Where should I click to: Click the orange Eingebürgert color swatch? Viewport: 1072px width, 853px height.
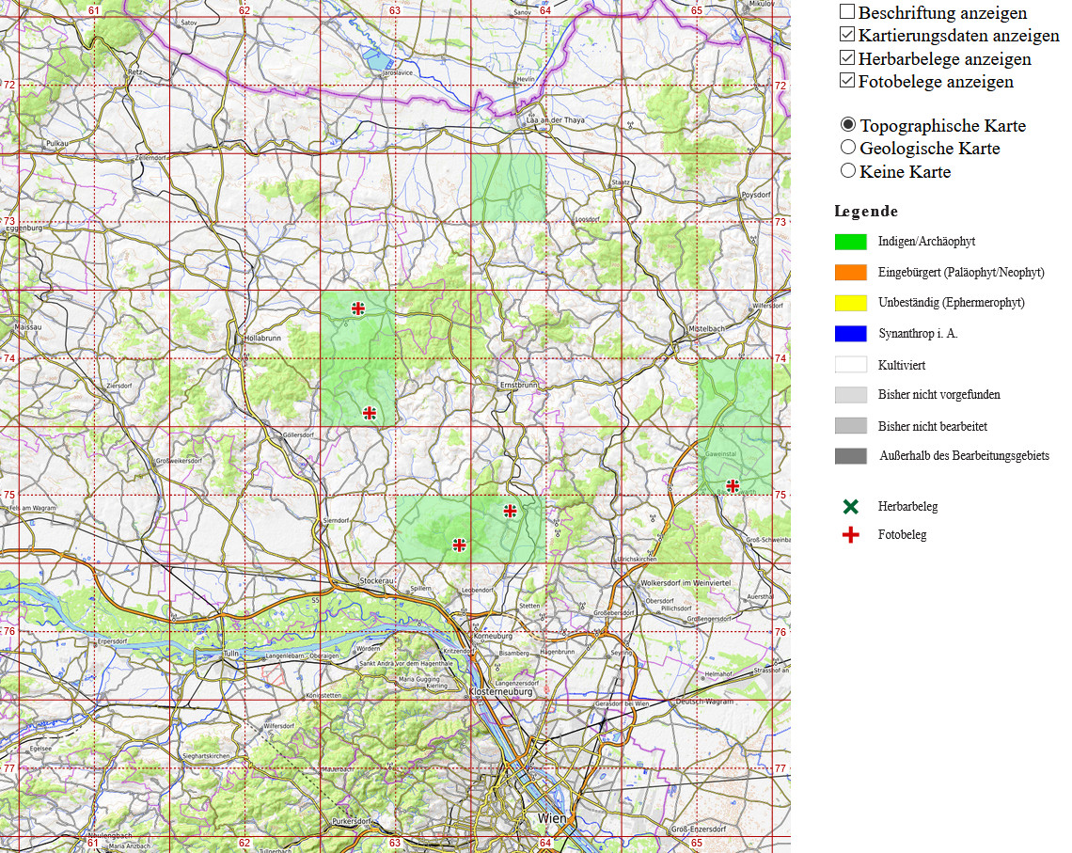point(850,272)
